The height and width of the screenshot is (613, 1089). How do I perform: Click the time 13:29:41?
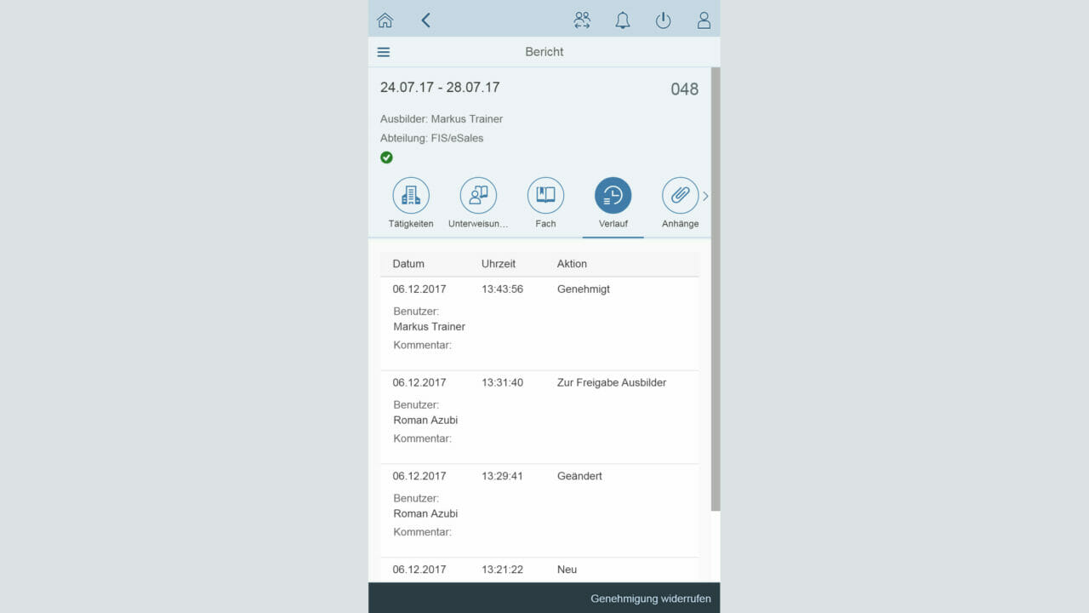click(502, 476)
